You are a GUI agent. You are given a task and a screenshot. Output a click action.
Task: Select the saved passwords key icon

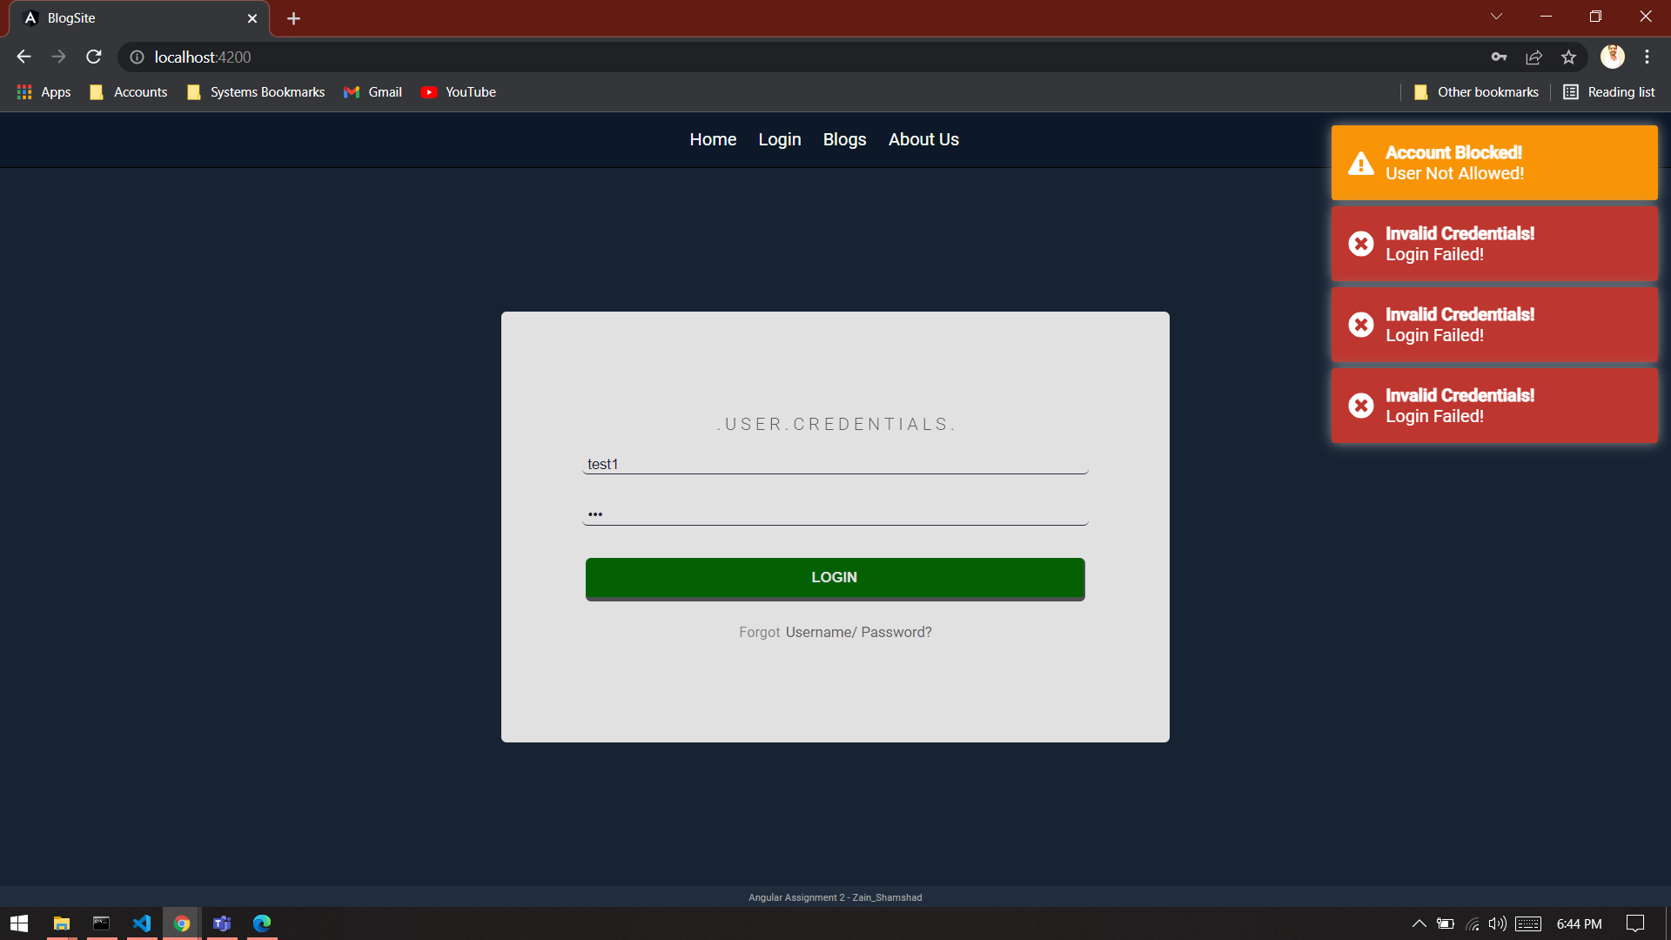[x=1499, y=57]
